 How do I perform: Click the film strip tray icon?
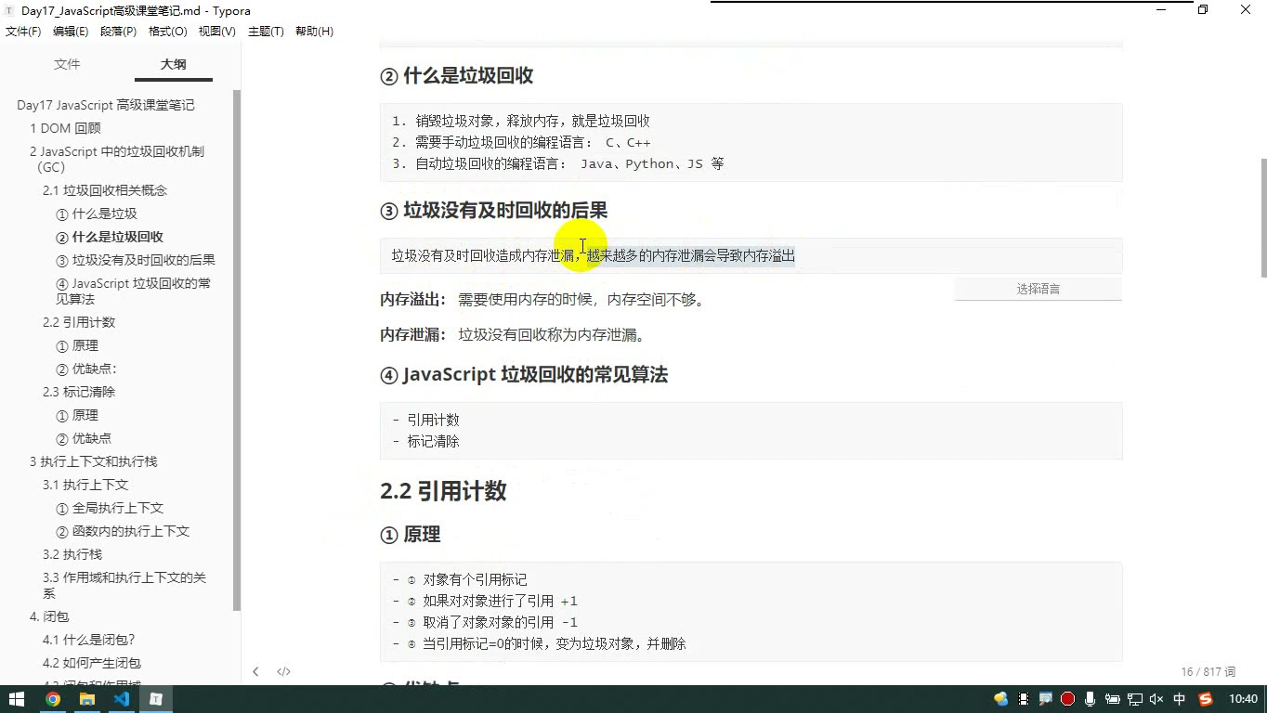tap(1024, 699)
